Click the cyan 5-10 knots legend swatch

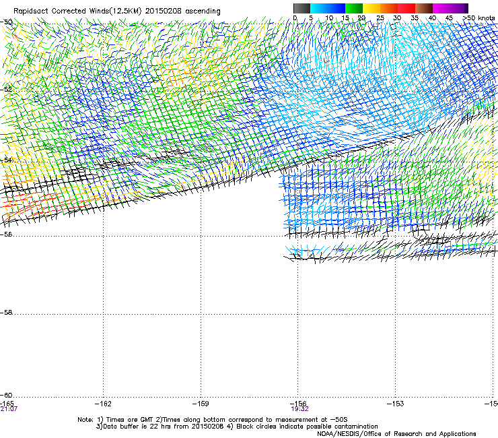coord(319,8)
